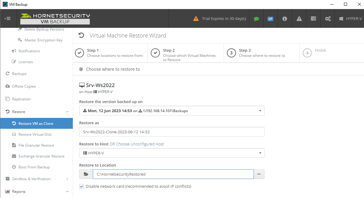The image size is (364, 198).
Task: Click the server hosts icon in header
Action: (x=313, y=19)
